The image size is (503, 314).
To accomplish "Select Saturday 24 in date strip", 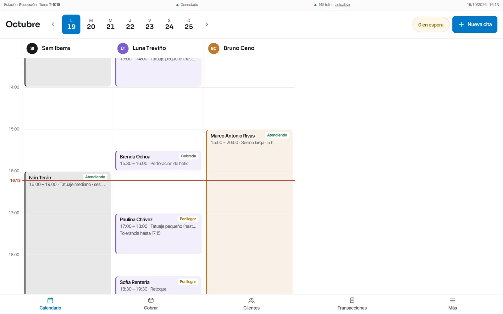I will coord(169,24).
